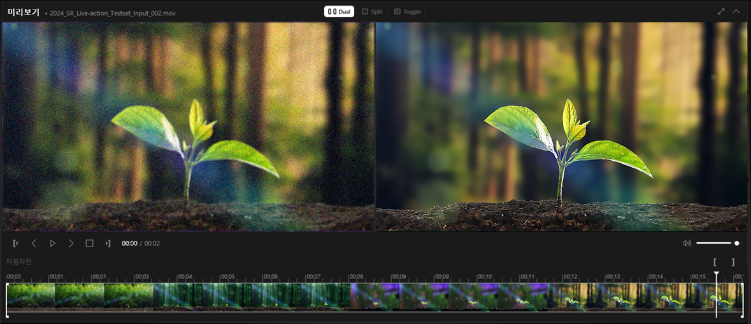
Task: Switch preview to Toggle view mode
Action: 406,11
